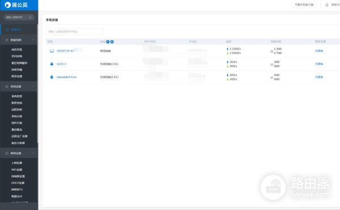340x210 pixels.
Task: Click the 设备 column header
Action: 50,41
